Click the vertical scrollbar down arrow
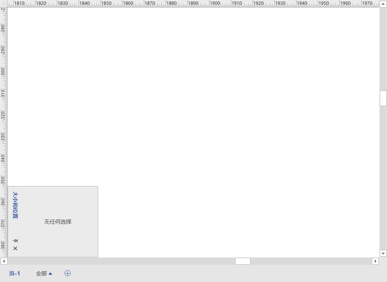 tap(383, 253)
